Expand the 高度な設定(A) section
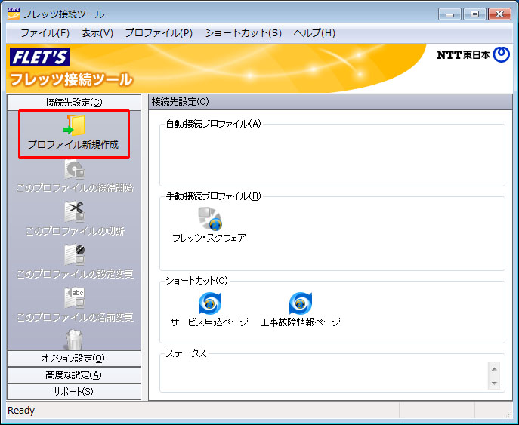The image size is (519, 425). point(74,374)
